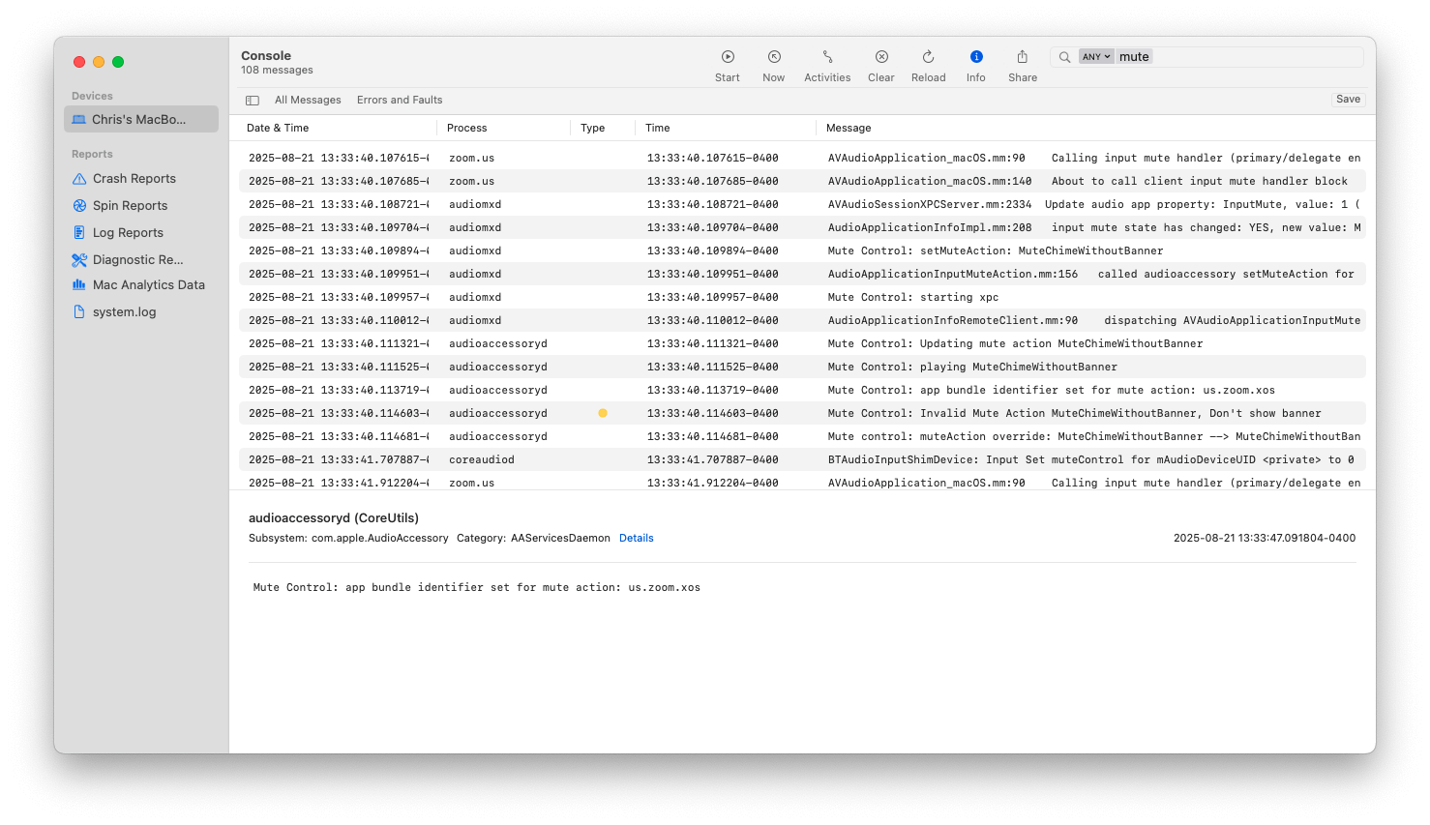Click the search magnifier icon
This screenshot has width=1430, height=825.
[1064, 57]
